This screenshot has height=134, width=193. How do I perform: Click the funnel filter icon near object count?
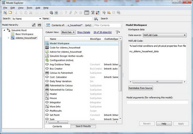[118, 32]
